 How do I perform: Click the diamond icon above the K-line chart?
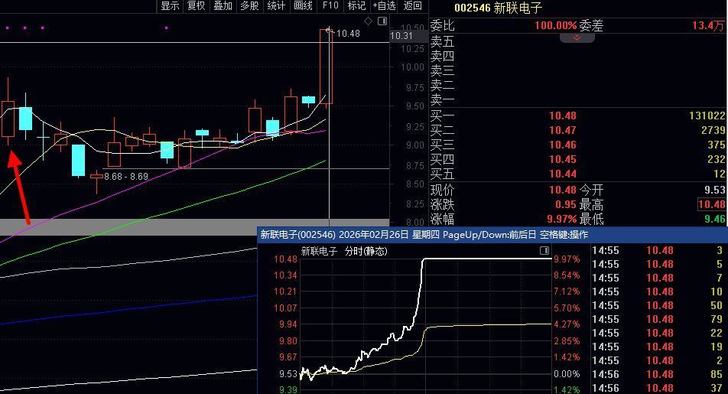coord(368,21)
